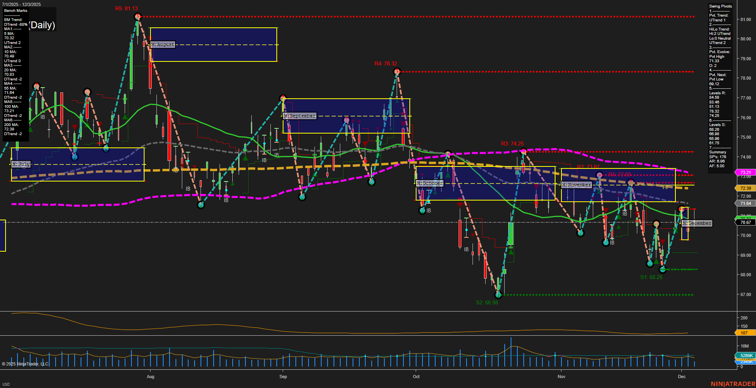Click the USO instrument label
The image size is (756, 388).
(x=6, y=384)
